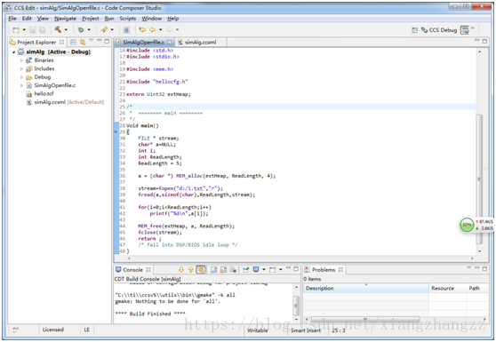Open the File menu
This screenshot has height=342, width=496.
[x=12, y=19]
